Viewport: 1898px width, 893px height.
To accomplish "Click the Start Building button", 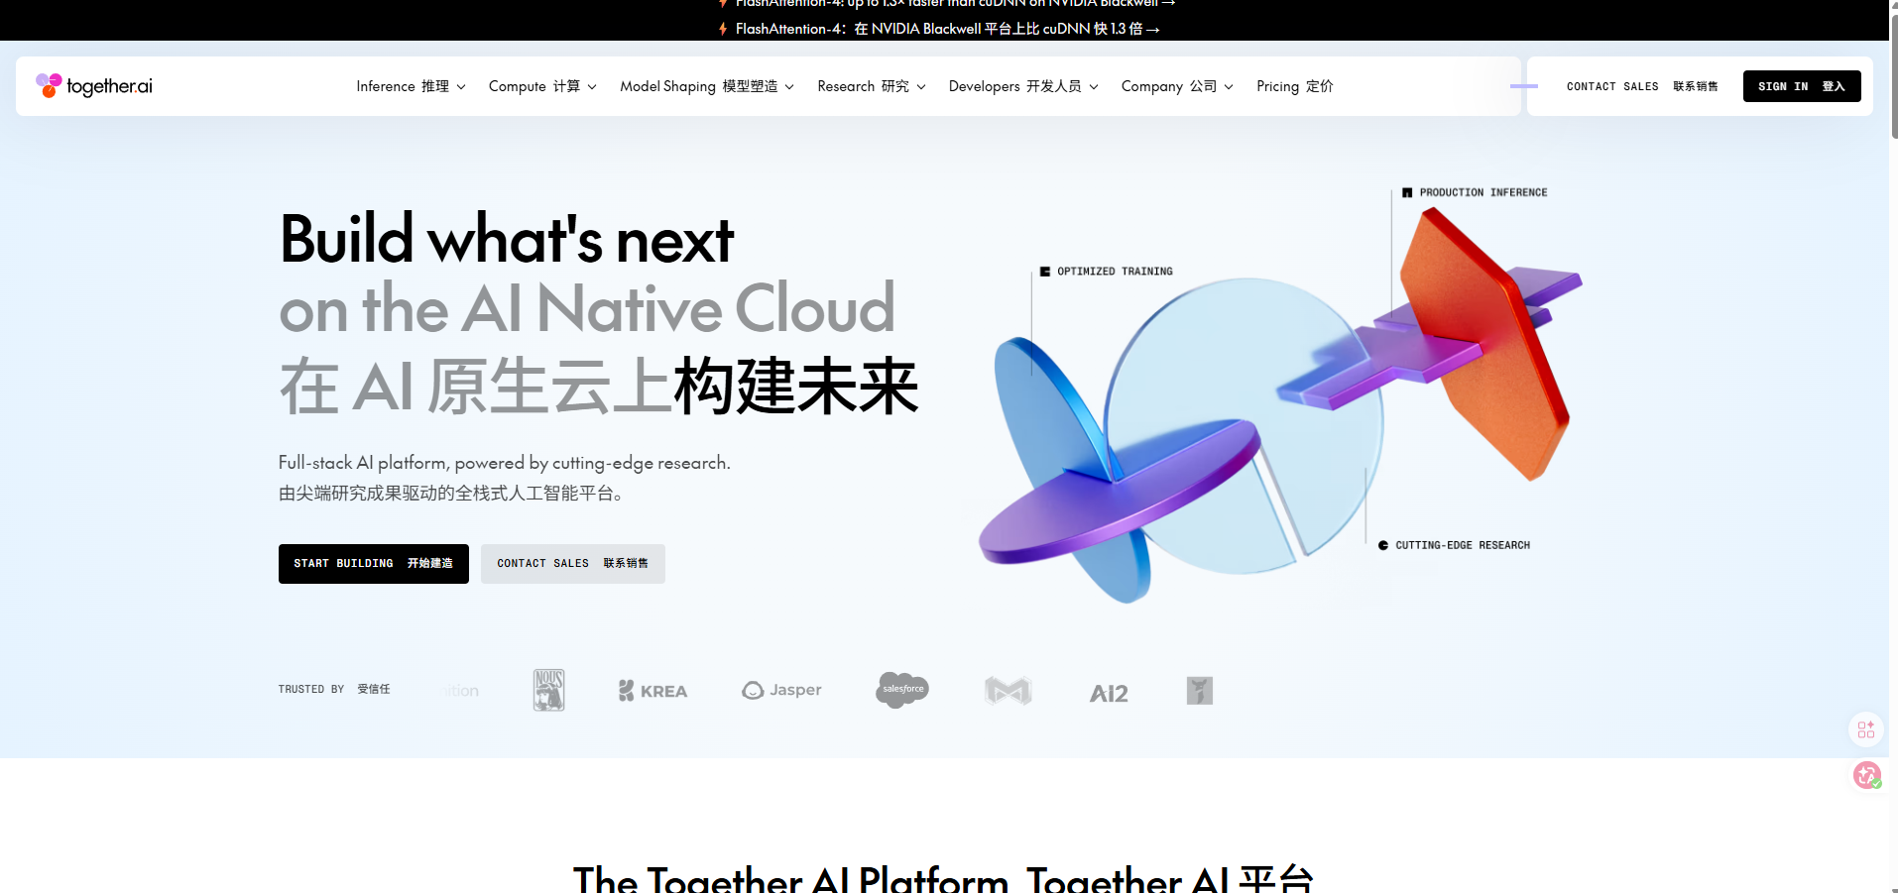I will [x=374, y=564].
